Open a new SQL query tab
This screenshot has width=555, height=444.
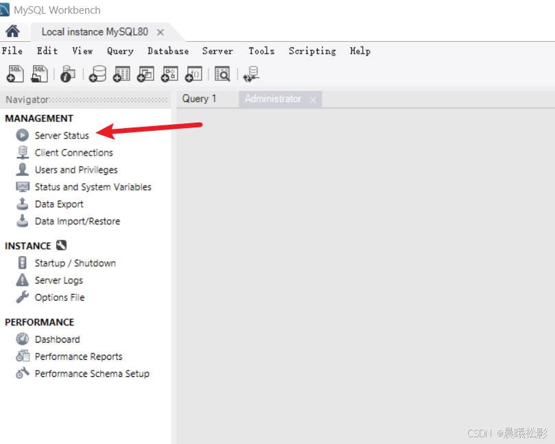(x=14, y=73)
